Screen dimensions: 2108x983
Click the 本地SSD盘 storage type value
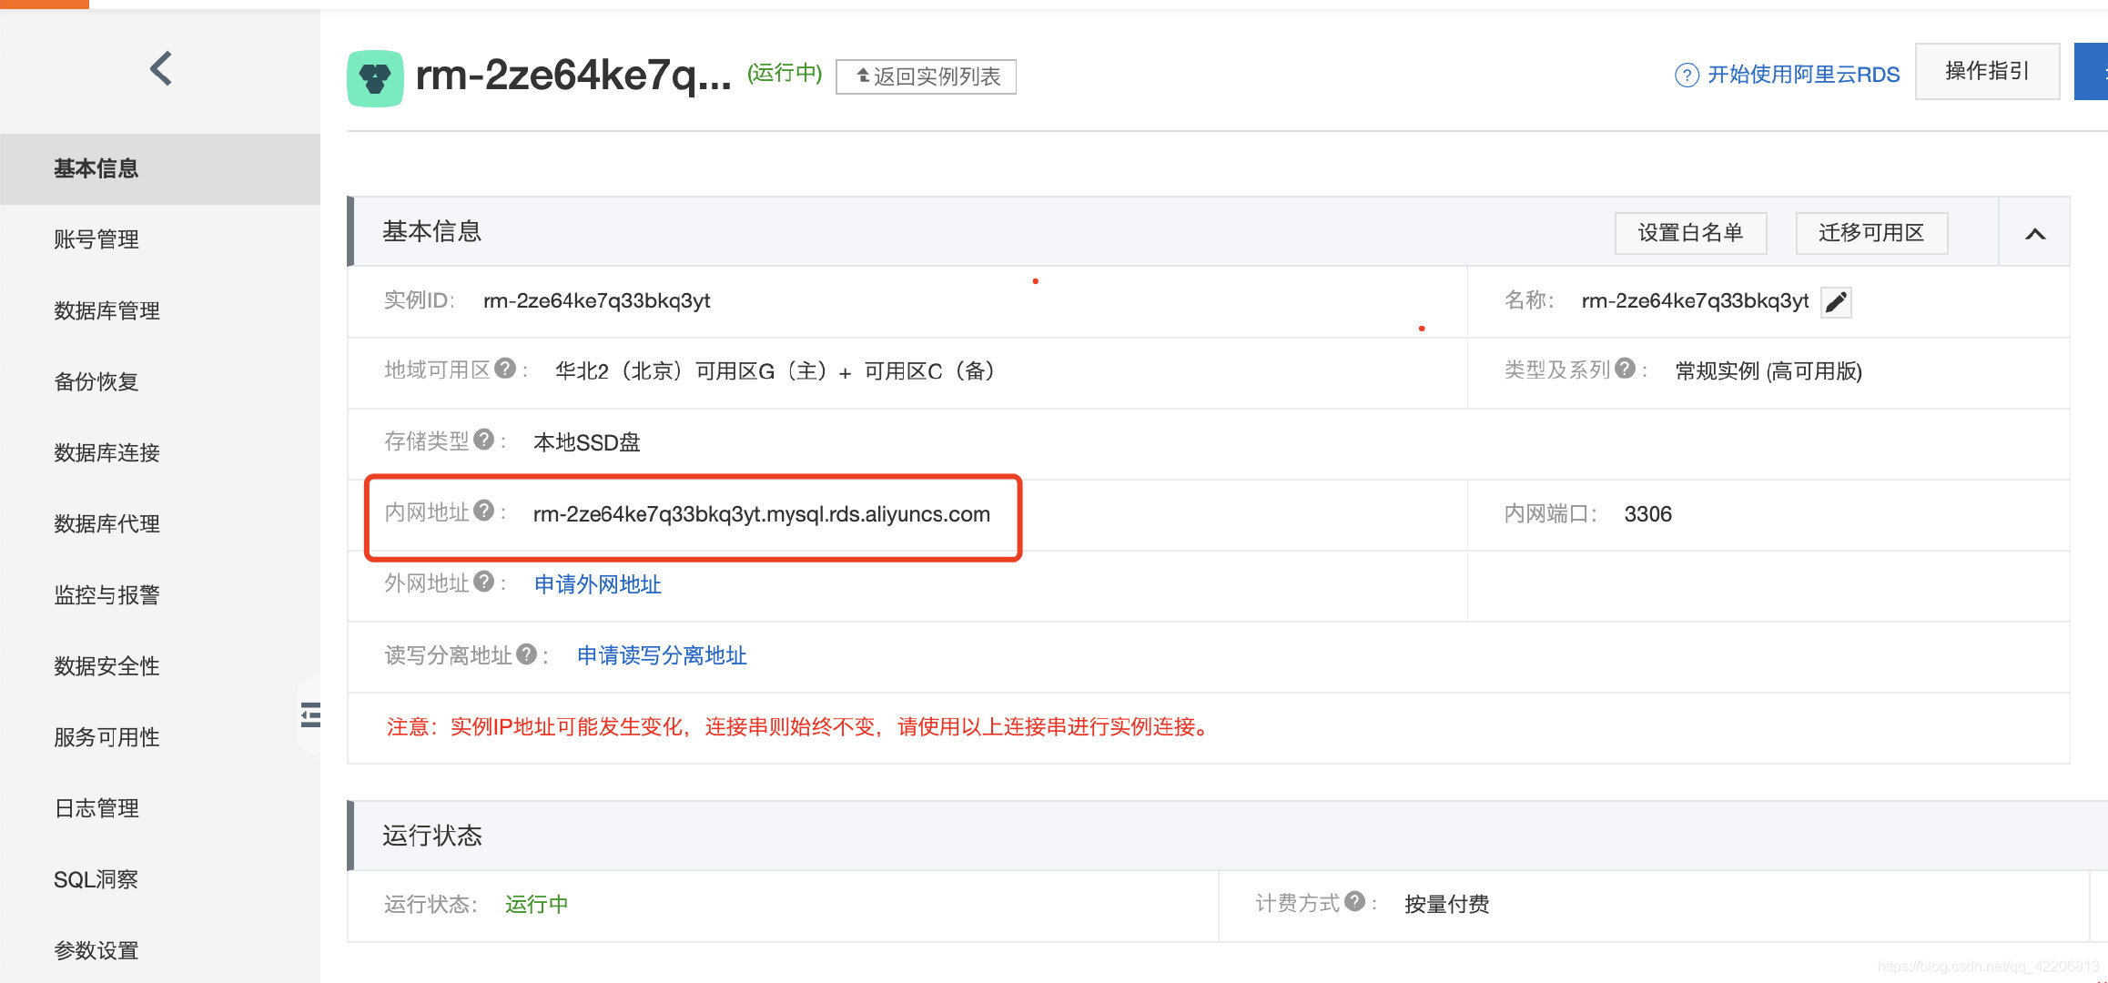click(x=586, y=442)
